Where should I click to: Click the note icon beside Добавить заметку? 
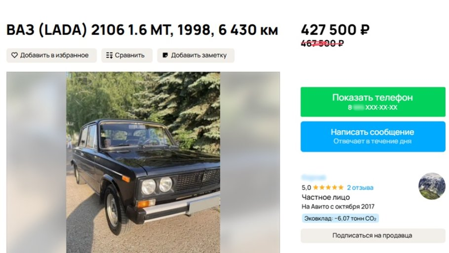(165, 55)
